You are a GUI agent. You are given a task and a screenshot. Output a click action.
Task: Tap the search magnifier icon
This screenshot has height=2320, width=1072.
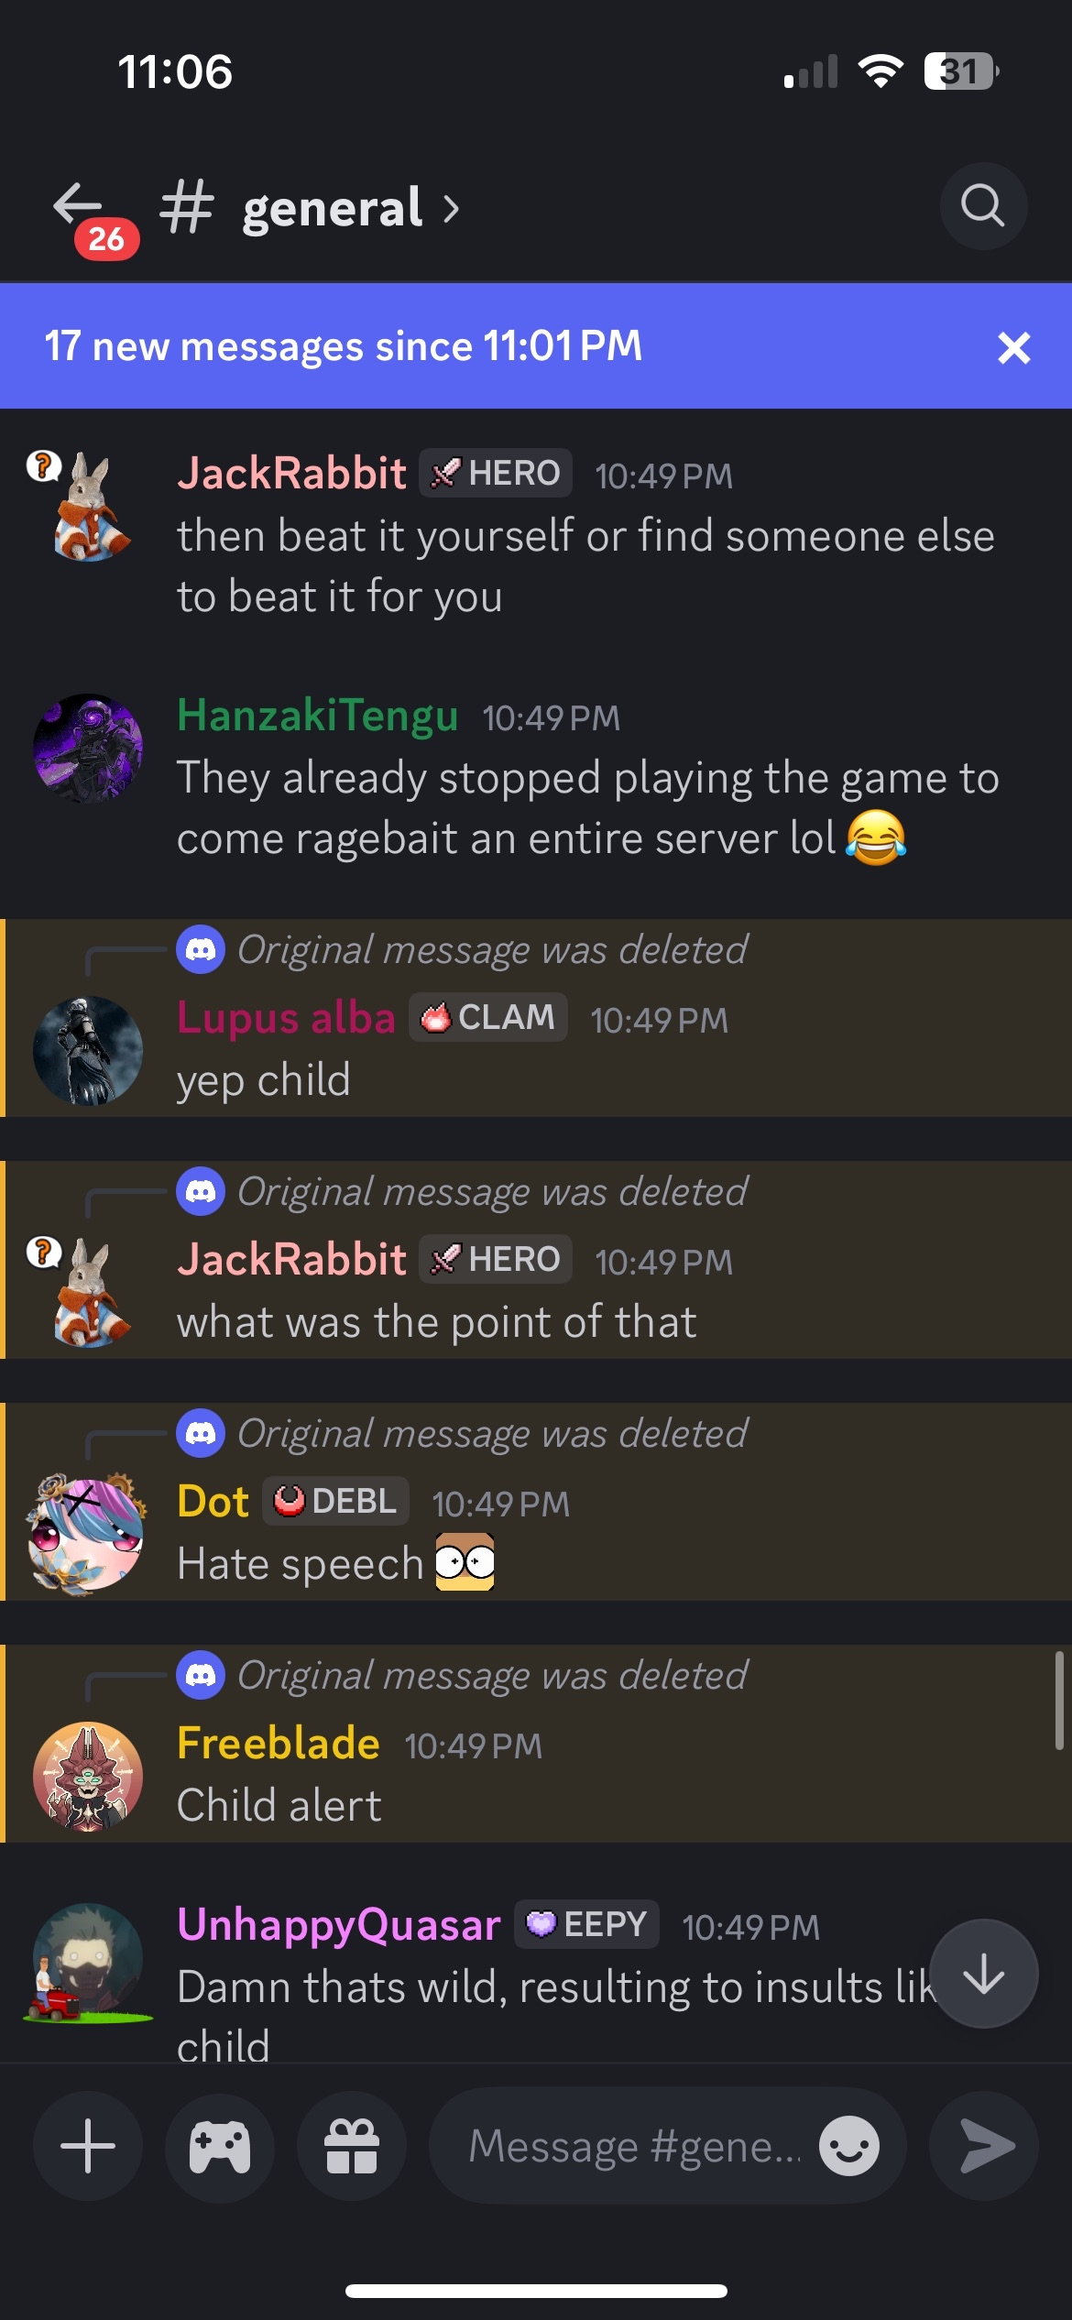[x=982, y=206]
